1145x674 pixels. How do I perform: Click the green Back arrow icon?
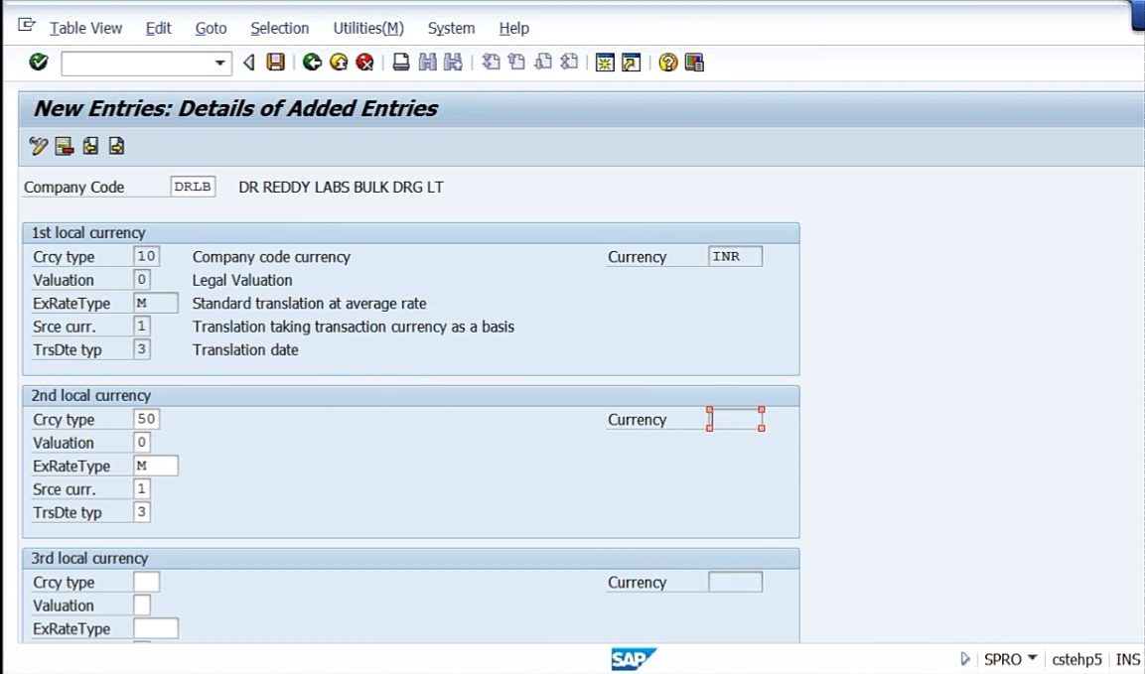[x=313, y=63]
